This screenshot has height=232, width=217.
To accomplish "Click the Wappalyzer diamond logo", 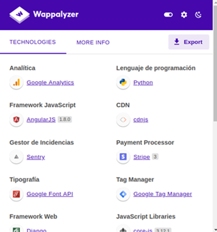I will point(19,15).
